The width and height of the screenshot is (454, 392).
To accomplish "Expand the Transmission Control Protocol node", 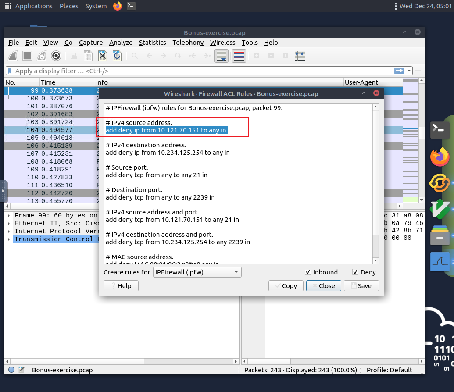I will point(9,239).
